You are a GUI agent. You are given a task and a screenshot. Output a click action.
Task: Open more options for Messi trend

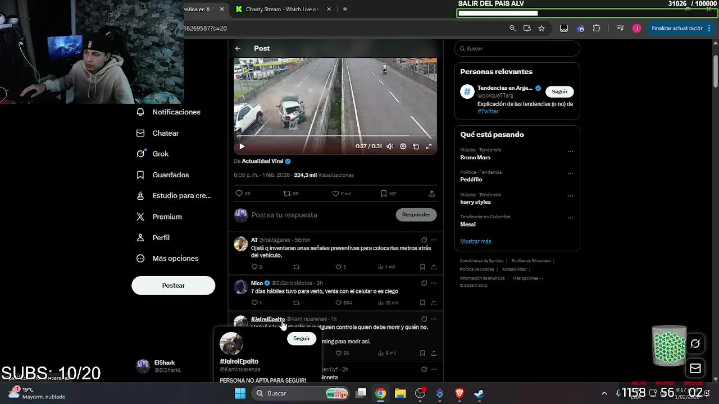(570, 218)
